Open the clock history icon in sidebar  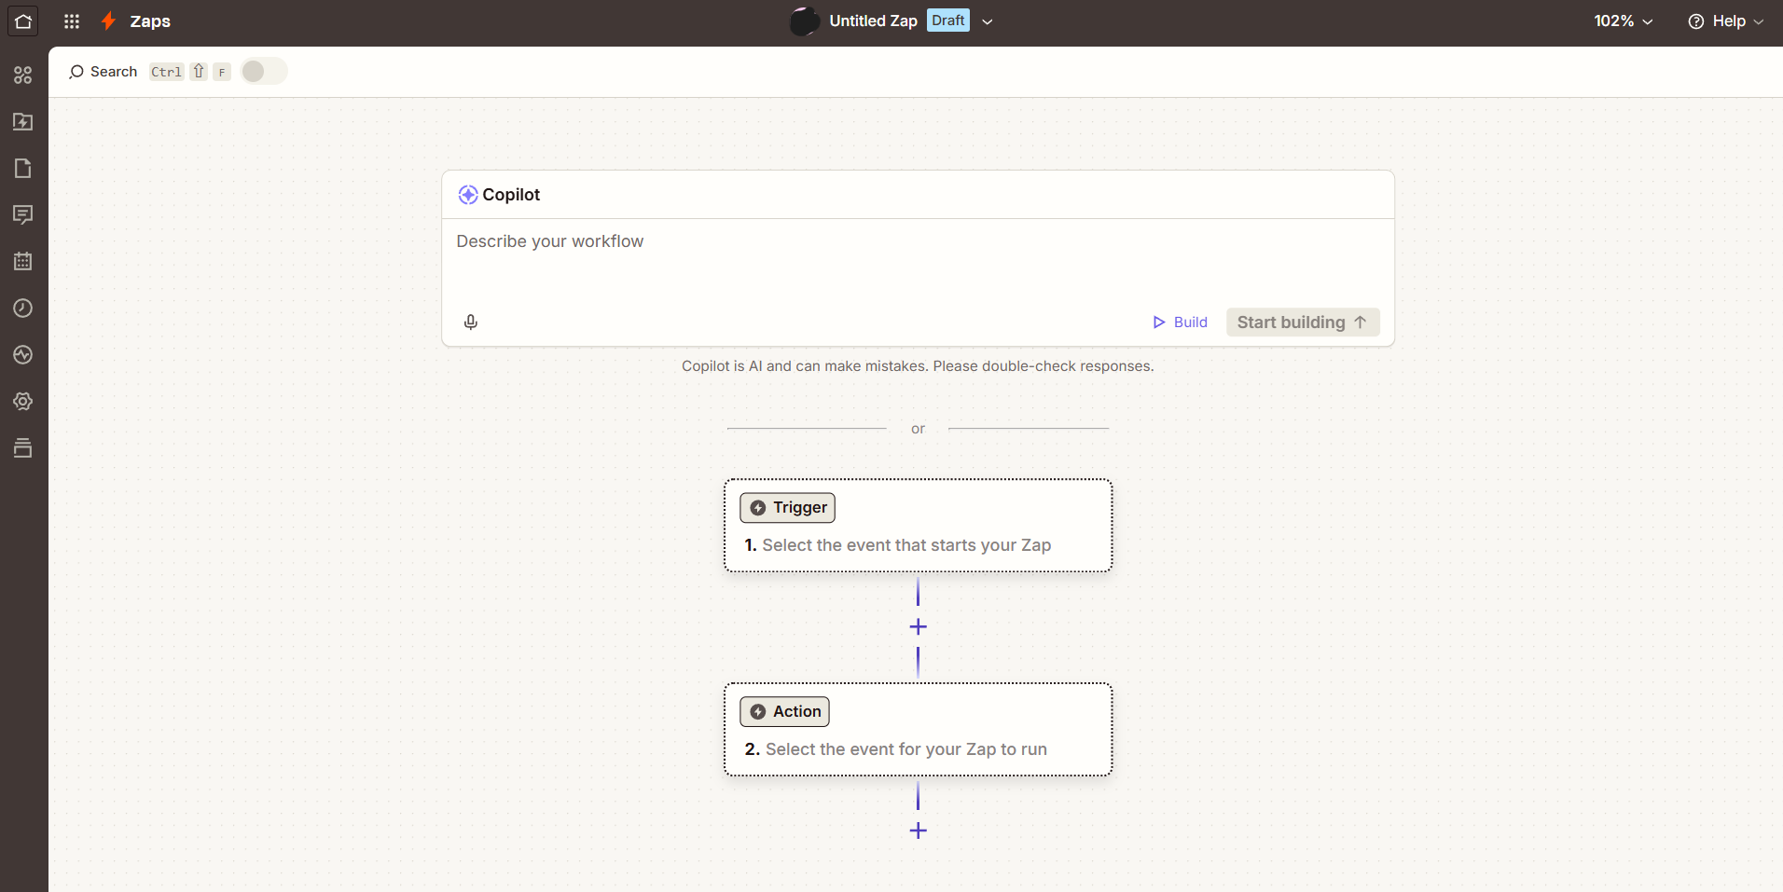click(23, 308)
